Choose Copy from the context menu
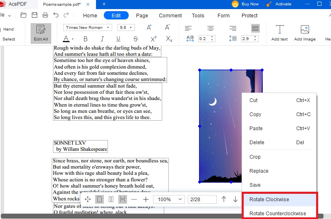This screenshot has height=219, width=331. tap(280, 114)
